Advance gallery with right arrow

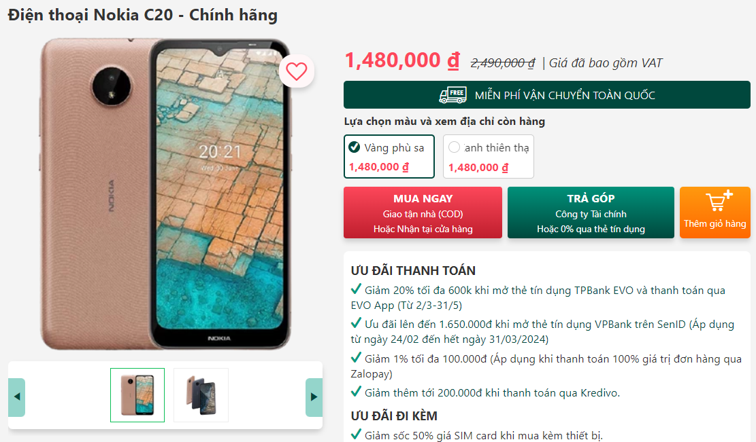pos(314,397)
